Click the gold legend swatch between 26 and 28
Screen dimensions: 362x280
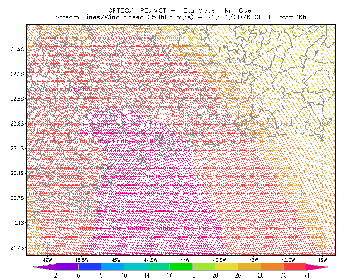point(249,267)
